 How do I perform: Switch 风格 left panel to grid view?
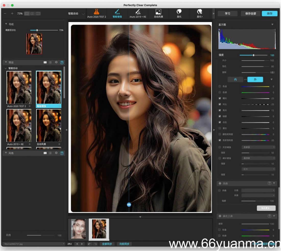45,153
